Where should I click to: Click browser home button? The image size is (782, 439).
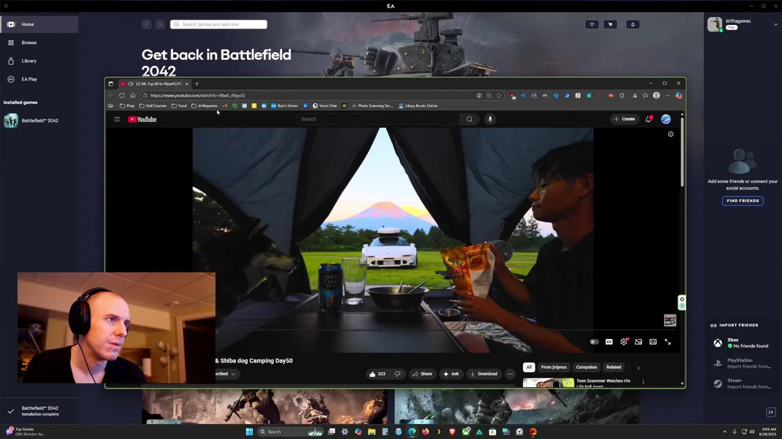(133, 95)
